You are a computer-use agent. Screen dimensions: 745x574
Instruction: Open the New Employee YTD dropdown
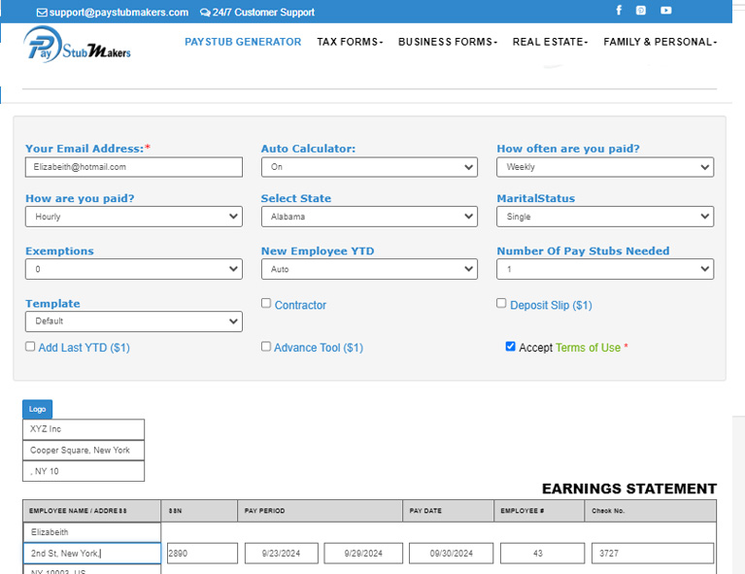(x=369, y=269)
